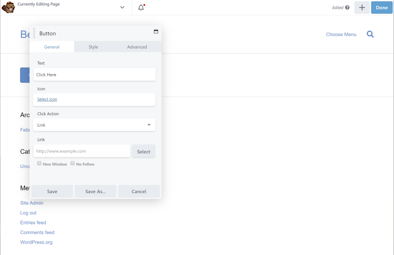394x255 pixels.
Task: Open the WordPress.org link
Action: pos(36,242)
